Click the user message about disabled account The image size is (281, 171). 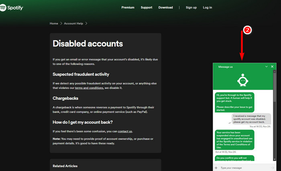click(x=251, y=119)
